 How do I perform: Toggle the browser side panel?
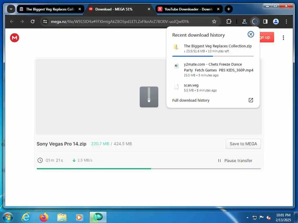point(265,21)
